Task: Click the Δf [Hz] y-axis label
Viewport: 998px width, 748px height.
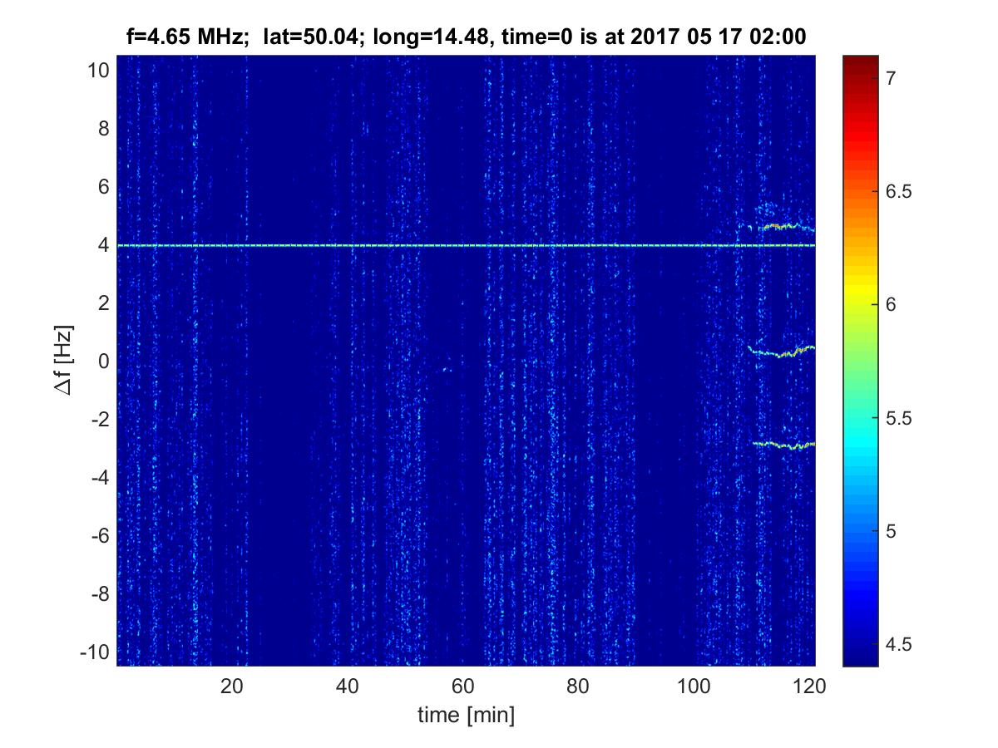Action: click(x=68, y=361)
